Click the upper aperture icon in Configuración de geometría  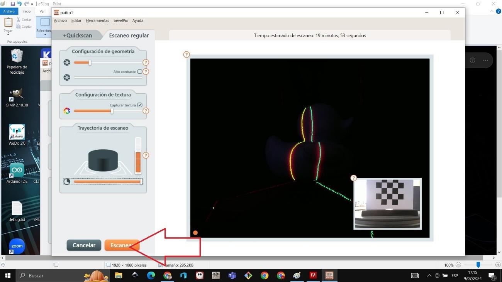[67, 62]
